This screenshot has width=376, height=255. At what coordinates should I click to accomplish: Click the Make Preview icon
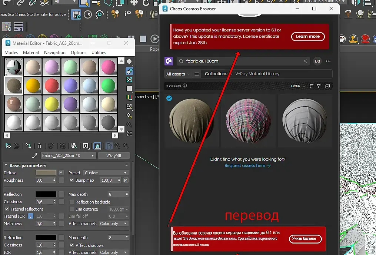[x=129, y=107]
